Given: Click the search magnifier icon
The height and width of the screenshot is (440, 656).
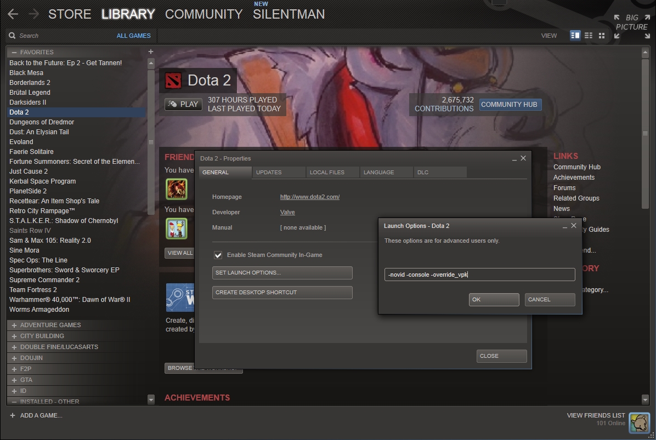Looking at the screenshot, I should tap(12, 36).
